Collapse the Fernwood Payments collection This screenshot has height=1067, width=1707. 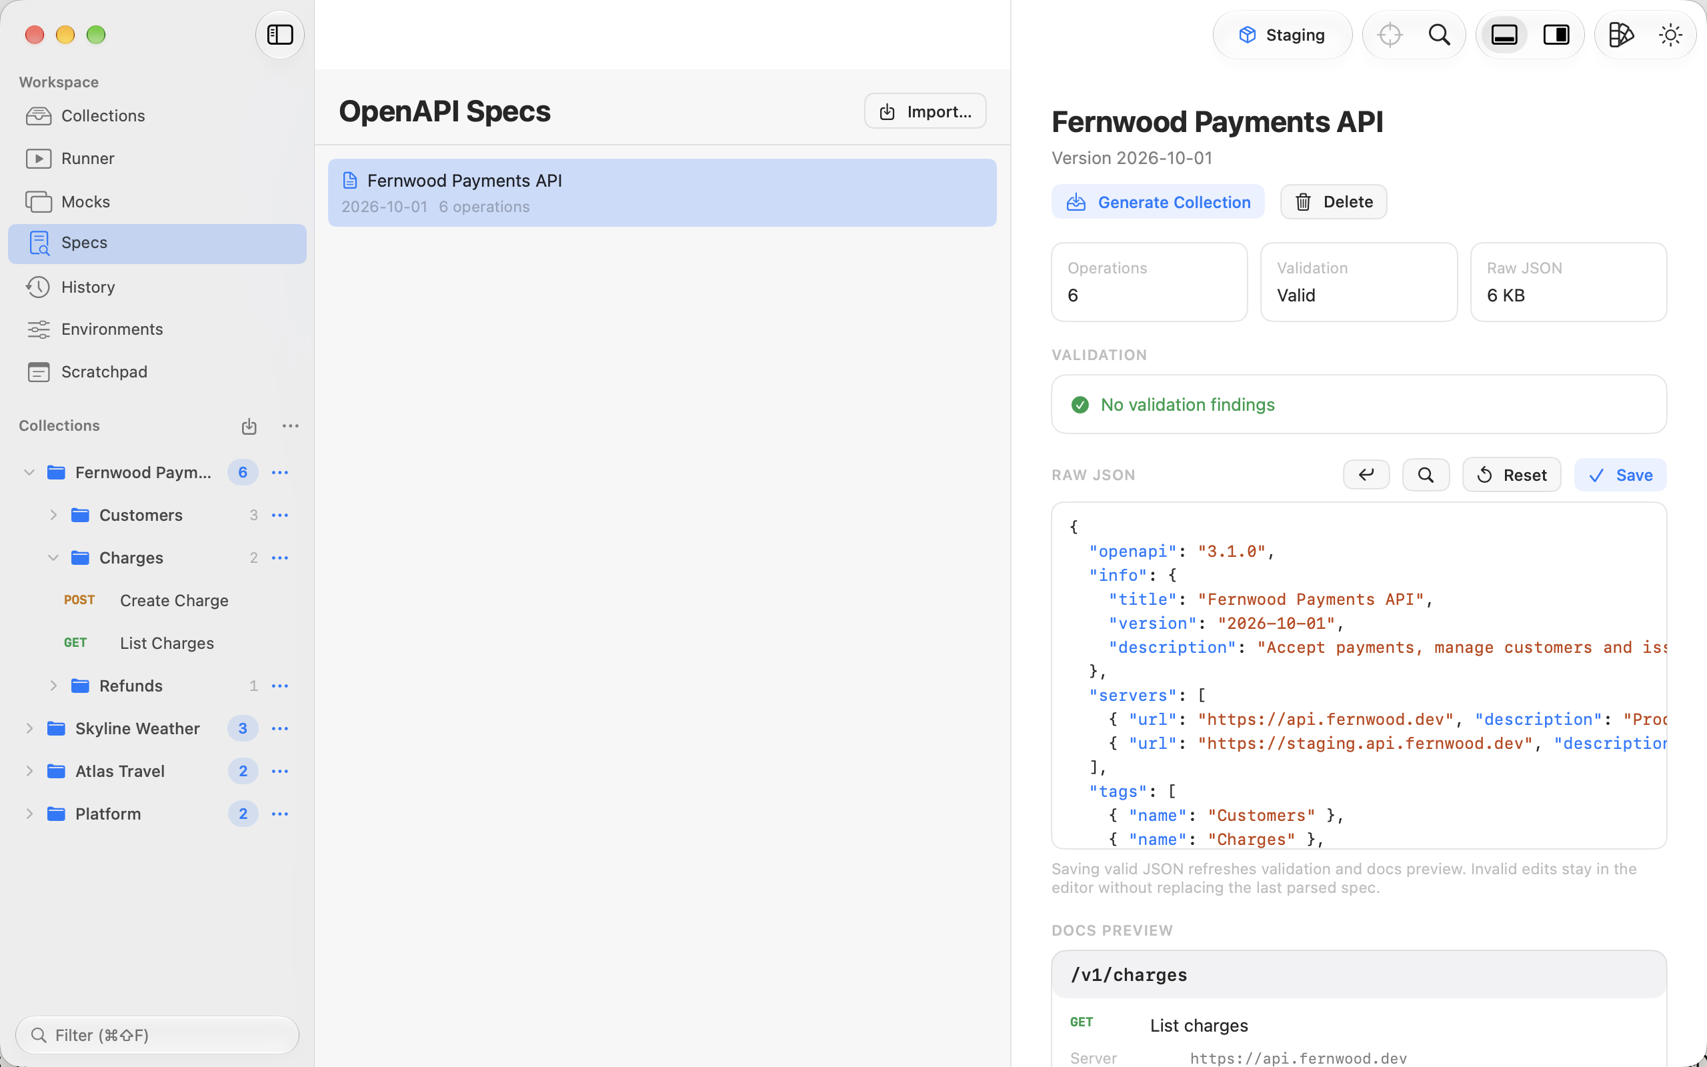(29, 472)
